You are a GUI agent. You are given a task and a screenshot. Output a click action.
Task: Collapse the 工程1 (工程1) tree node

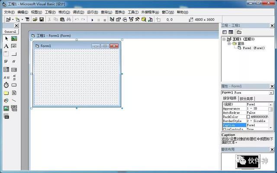click(224, 39)
